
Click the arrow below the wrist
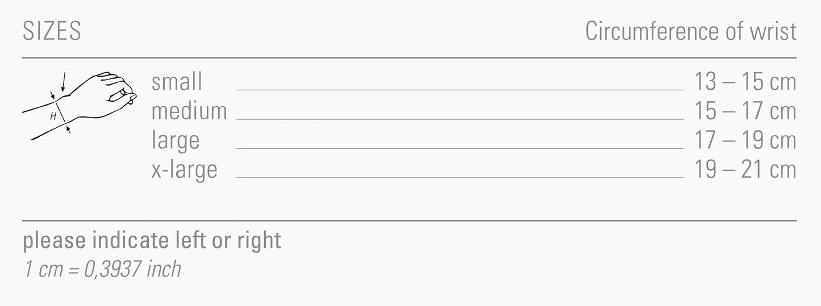(x=69, y=130)
